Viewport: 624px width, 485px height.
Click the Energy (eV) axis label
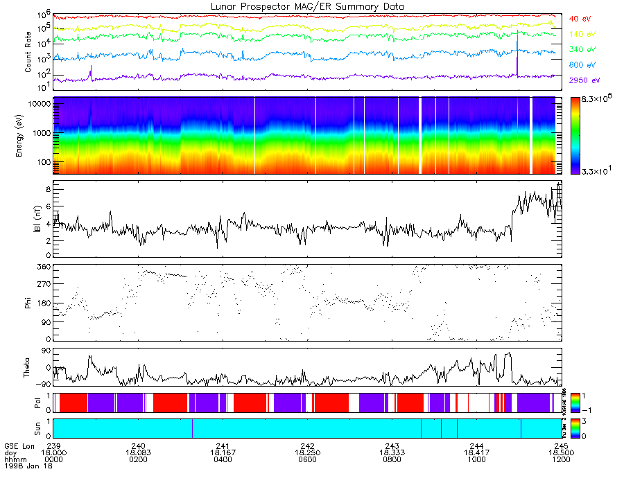point(19,136)
